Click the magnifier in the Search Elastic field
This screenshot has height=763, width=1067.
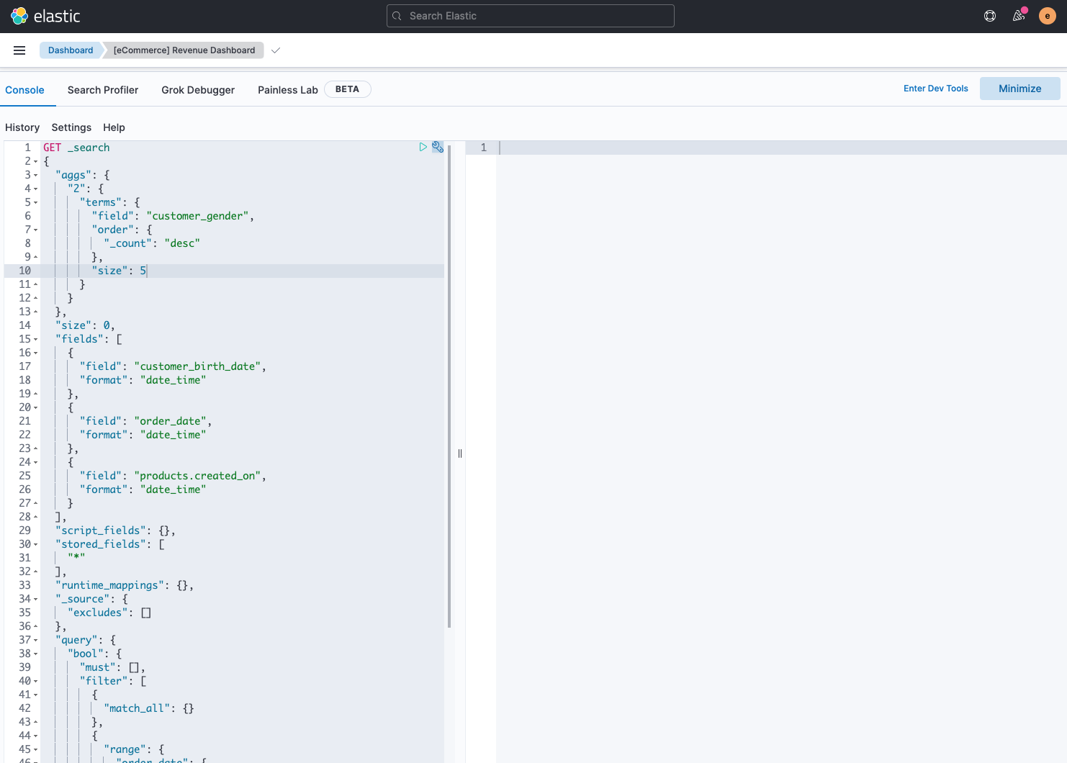pyautogui.click(x=396, y=16)
